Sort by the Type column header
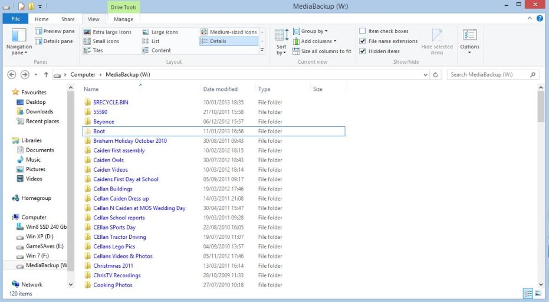Viewport: 549px width, 302px height. coord(282,89)
